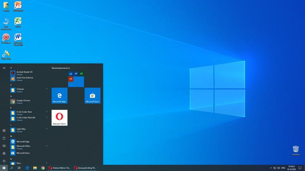Open Microsoft Edge in the Start app list
Screen dimensions: 305x171
[29, 141]
